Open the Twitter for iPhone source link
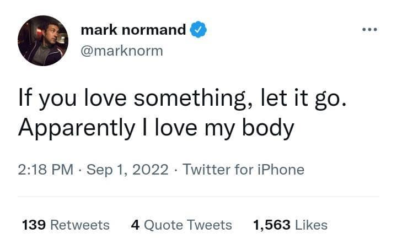 pyautogui.click(x=243, y=169)
